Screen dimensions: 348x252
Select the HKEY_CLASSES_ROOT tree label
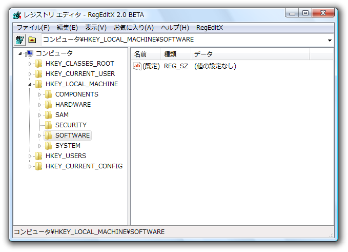[x=79, y=64]
